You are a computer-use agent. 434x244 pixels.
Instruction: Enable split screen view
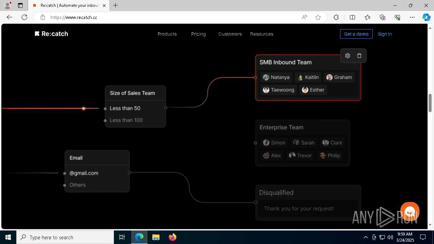(x=352, y=17)
